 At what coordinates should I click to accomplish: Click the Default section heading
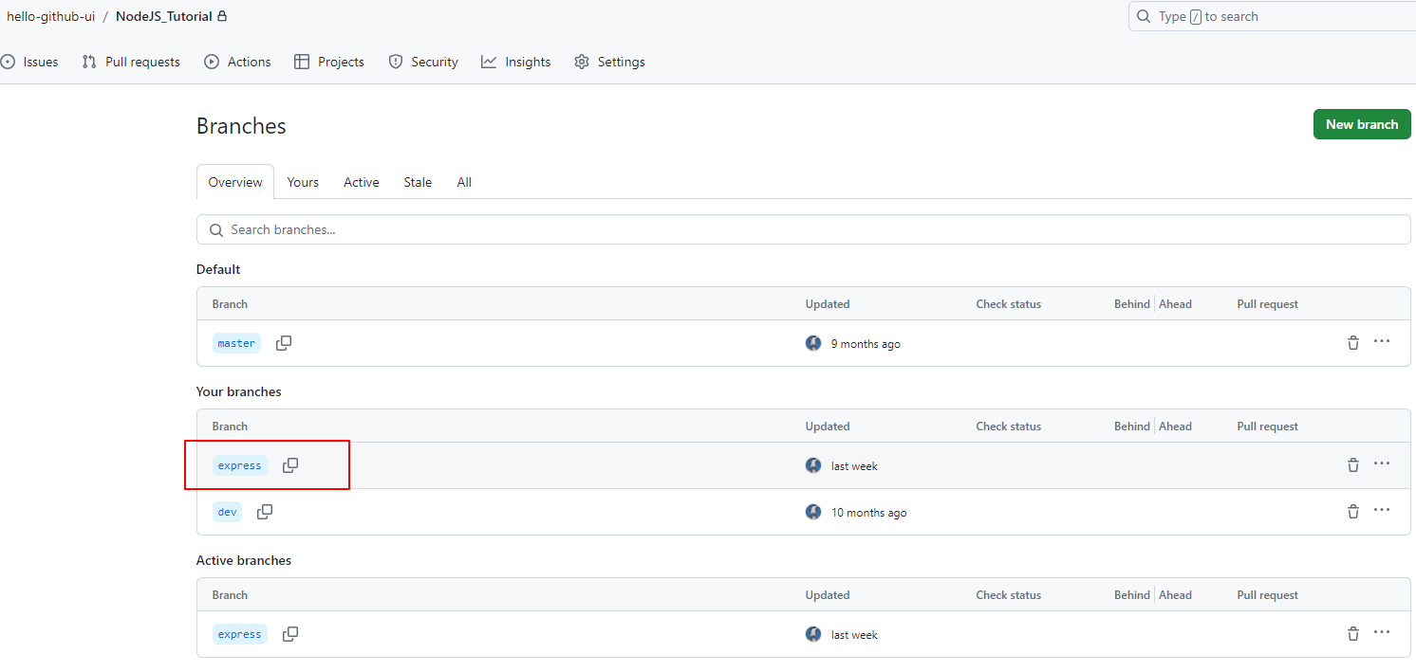[x=218, y=269]
